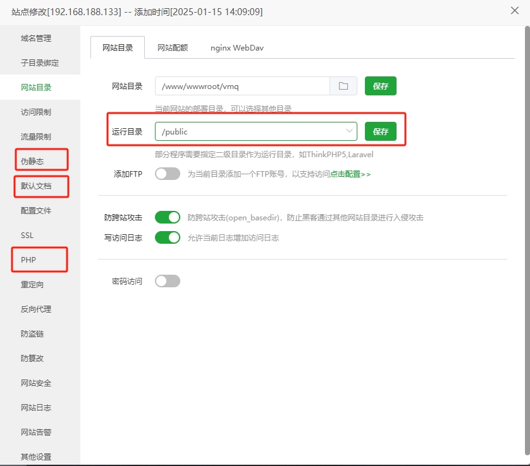Open the nginx WebDav tab
The height and width of the screenshot is (466, 530).
point(236,47)
